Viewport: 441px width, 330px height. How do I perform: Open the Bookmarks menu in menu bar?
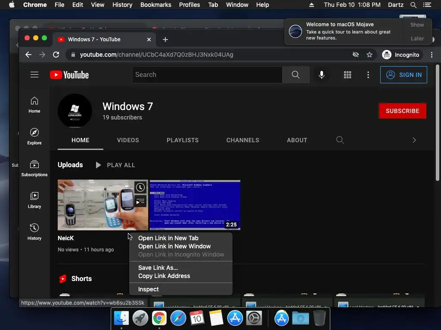(156, 5)
